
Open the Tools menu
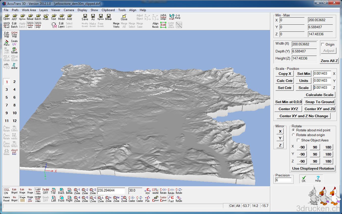(122, 10)
